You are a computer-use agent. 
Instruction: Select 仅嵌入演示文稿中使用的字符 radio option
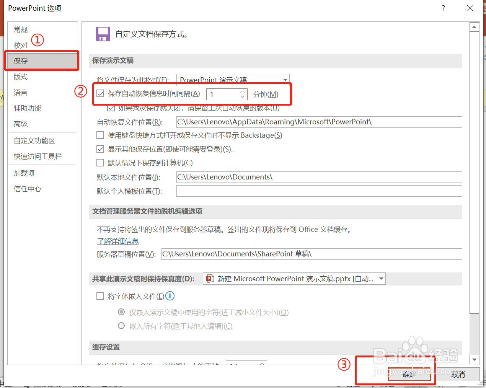[121, 312]
